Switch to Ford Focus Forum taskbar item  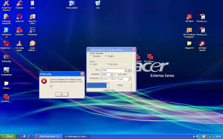(x=48, y=136)
